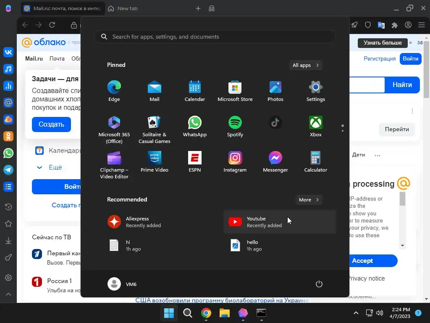This screenshot has height=323, width=430.
Task: Expand More recommended items
Action: click(x=309, y=200)
